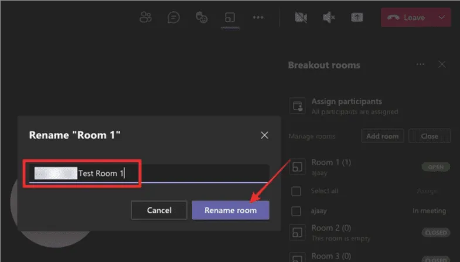This screenshot has width=460, height=262.
Task: Select the Room 2 (0) row title
Action: coord(331,228)
